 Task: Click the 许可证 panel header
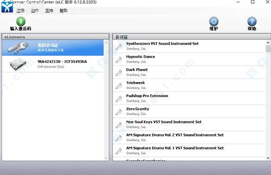(x=192, y=37)
